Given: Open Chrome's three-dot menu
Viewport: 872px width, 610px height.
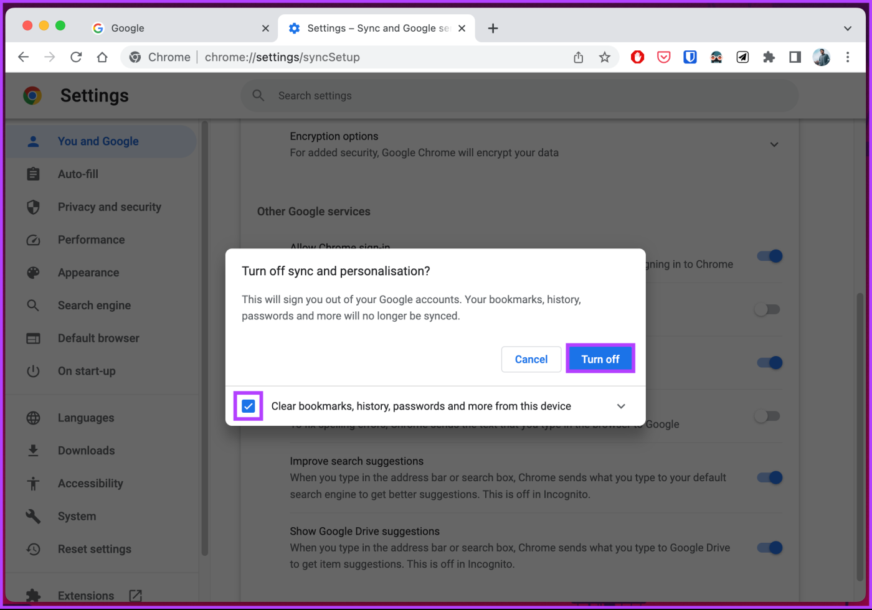Looking at the screenshot, I should tap(848, 57).
